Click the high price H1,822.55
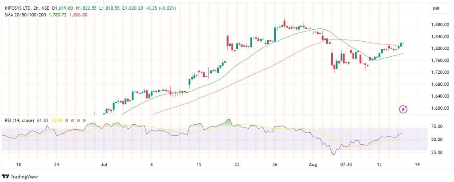 [86, 8]
